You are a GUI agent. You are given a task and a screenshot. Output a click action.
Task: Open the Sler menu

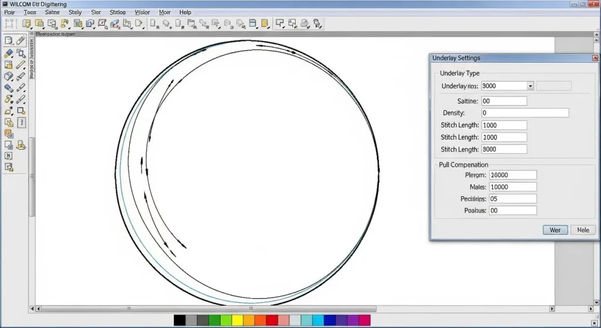(x=96, y=12)
